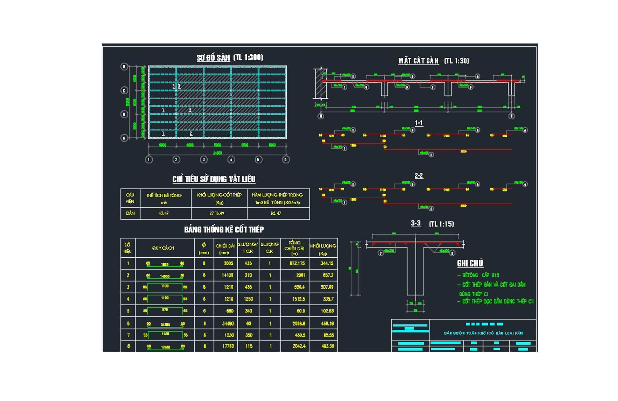618x401 pixels.
Task: Click the 'CẤU KIỆN' table header
Action: [x=130, y=198]
